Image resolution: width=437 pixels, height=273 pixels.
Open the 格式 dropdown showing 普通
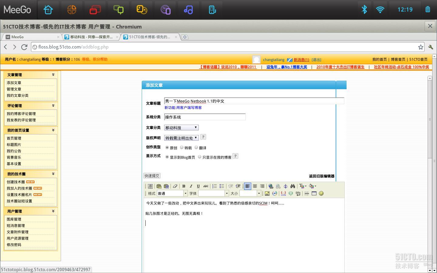point(172,194)
